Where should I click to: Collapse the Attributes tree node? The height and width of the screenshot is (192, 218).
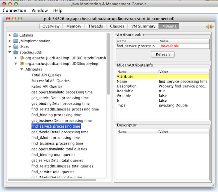point(21,69)
